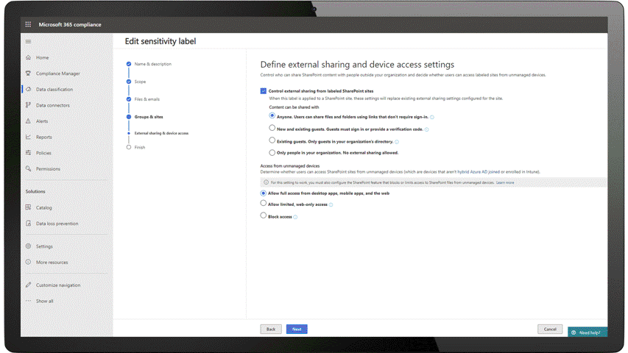Open Compliance Manager in the navigation
Screen dimensions: 628x353
tap(58, 74)
